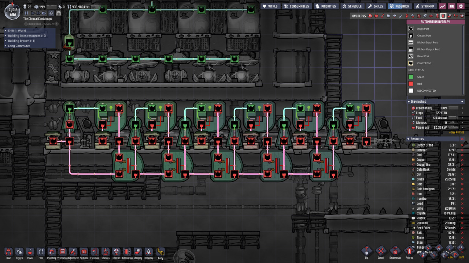This screenshot has height=263, width=469.
Task: Select the Priority tool
Action: [x=409, y=251]
